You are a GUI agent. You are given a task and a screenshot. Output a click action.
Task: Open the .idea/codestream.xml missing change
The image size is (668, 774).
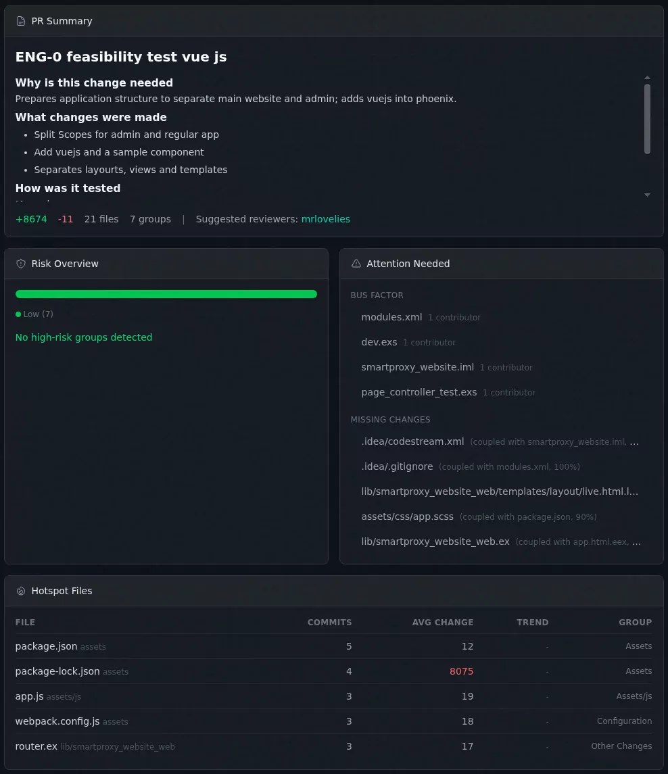(x=412, y=441)
